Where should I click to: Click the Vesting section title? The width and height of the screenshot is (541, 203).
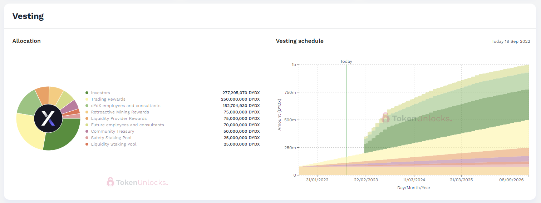28,16
